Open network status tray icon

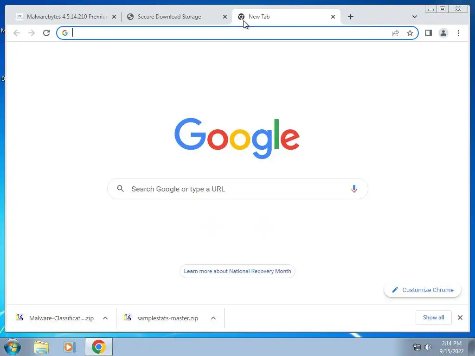click(417, 347)
